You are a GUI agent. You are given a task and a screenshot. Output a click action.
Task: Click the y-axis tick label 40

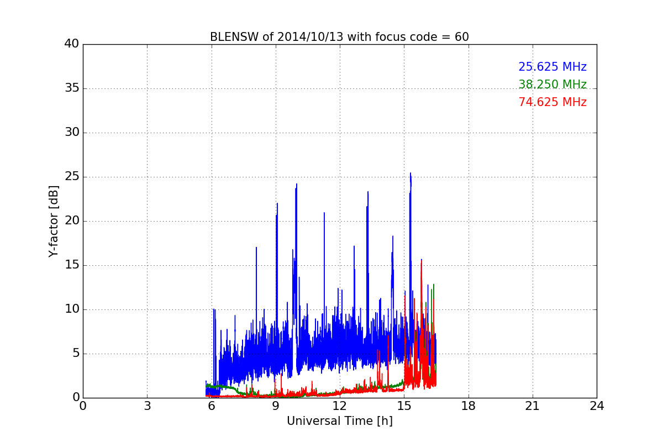pyautogui.click(x=72, y=44)
